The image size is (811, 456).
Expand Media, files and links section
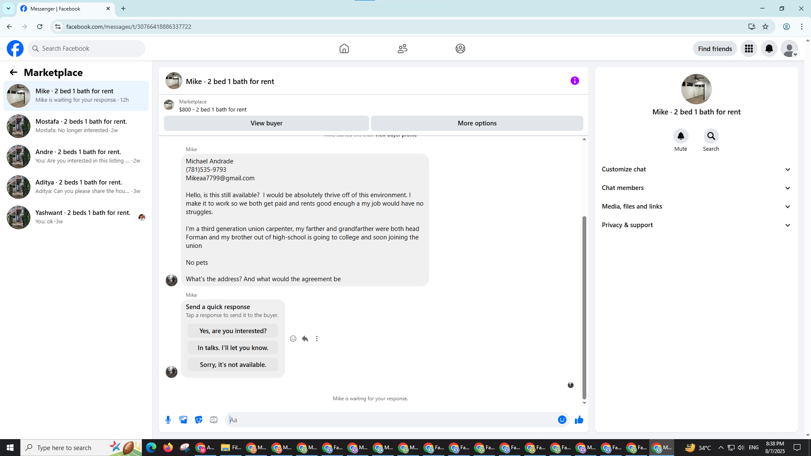(x=697, y=206)
